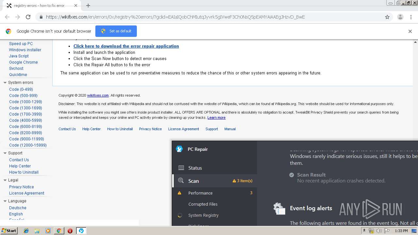Screen dimensions: 418x235
Task: Collapse the Legal sidebar section
Action: click(x=5, y=180)
